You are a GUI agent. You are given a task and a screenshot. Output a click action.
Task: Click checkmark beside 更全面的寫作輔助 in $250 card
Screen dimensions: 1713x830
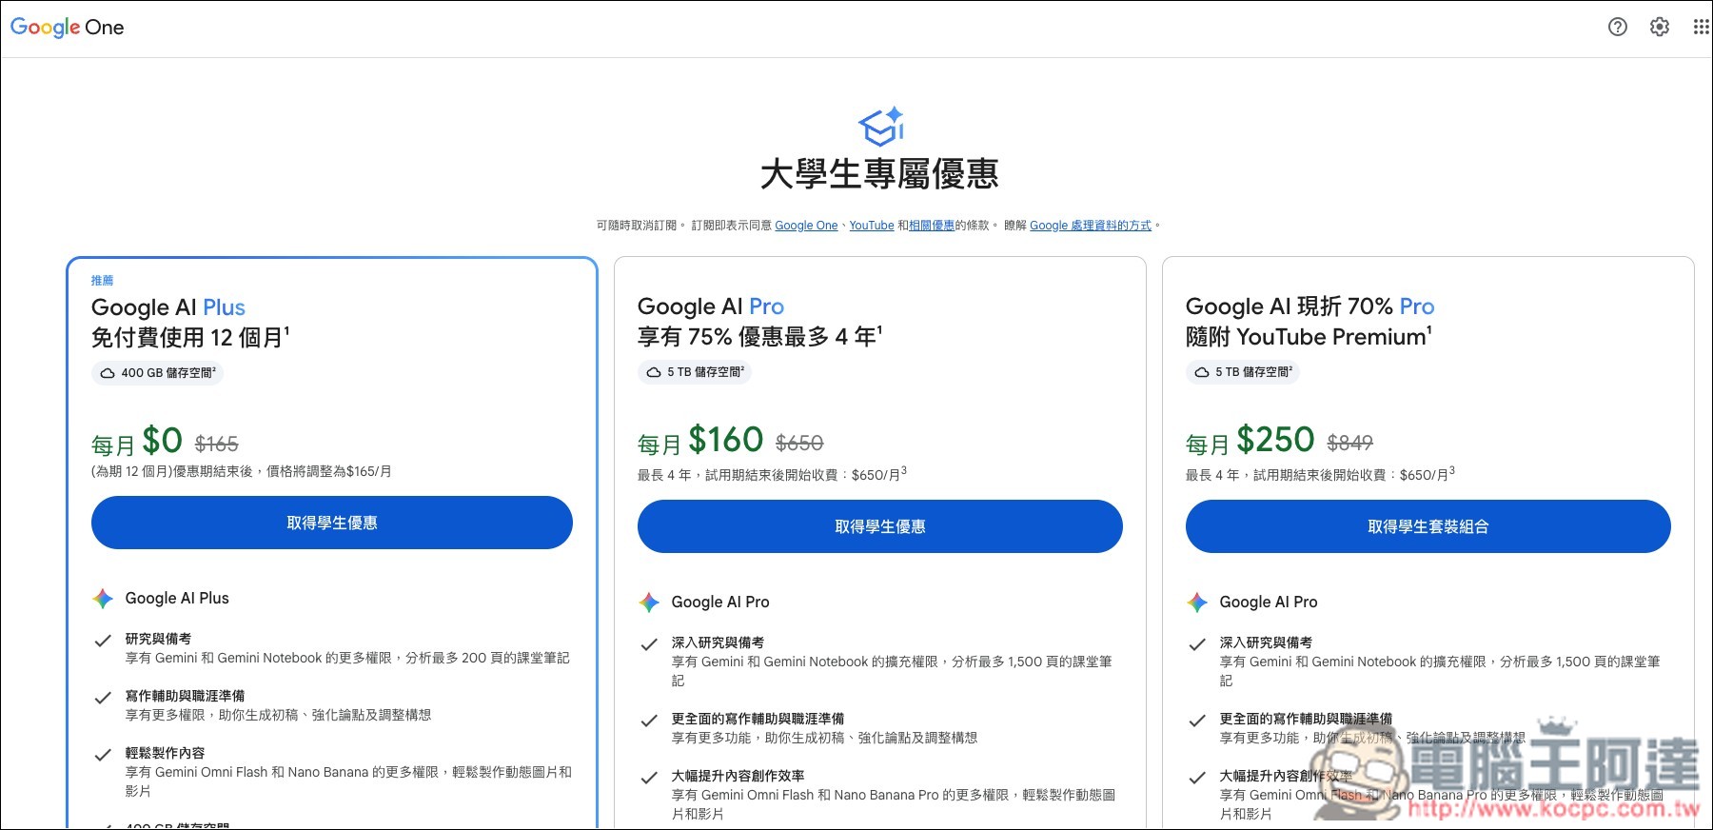tap(1197, 721)
